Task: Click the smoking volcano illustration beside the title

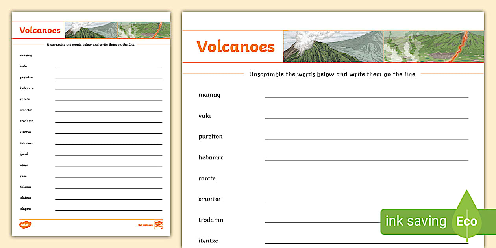Action: coord(333,46)
